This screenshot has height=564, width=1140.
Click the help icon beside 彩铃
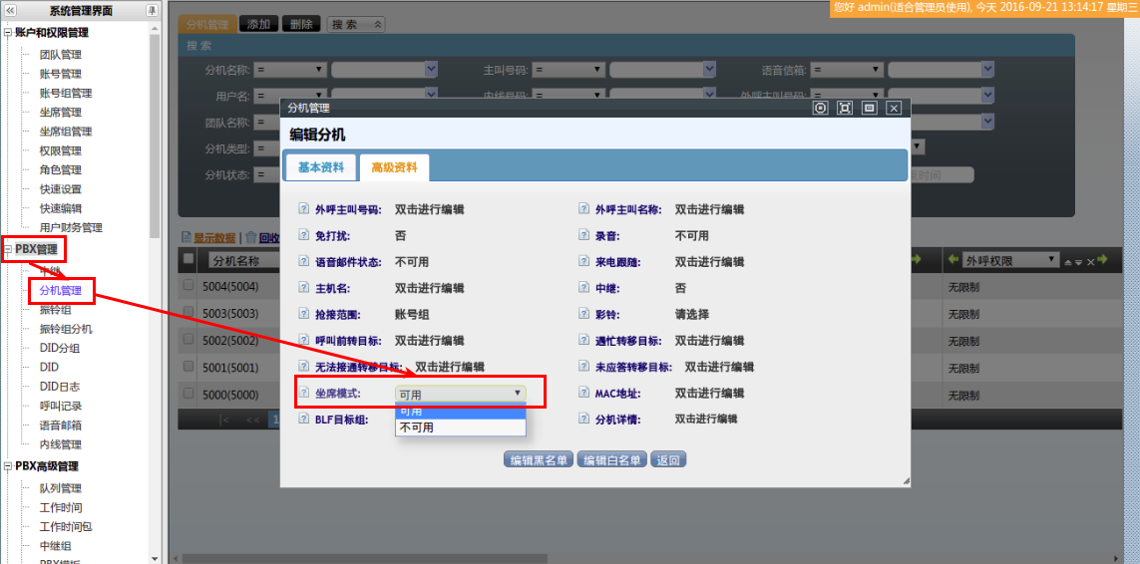click(585, 314)
